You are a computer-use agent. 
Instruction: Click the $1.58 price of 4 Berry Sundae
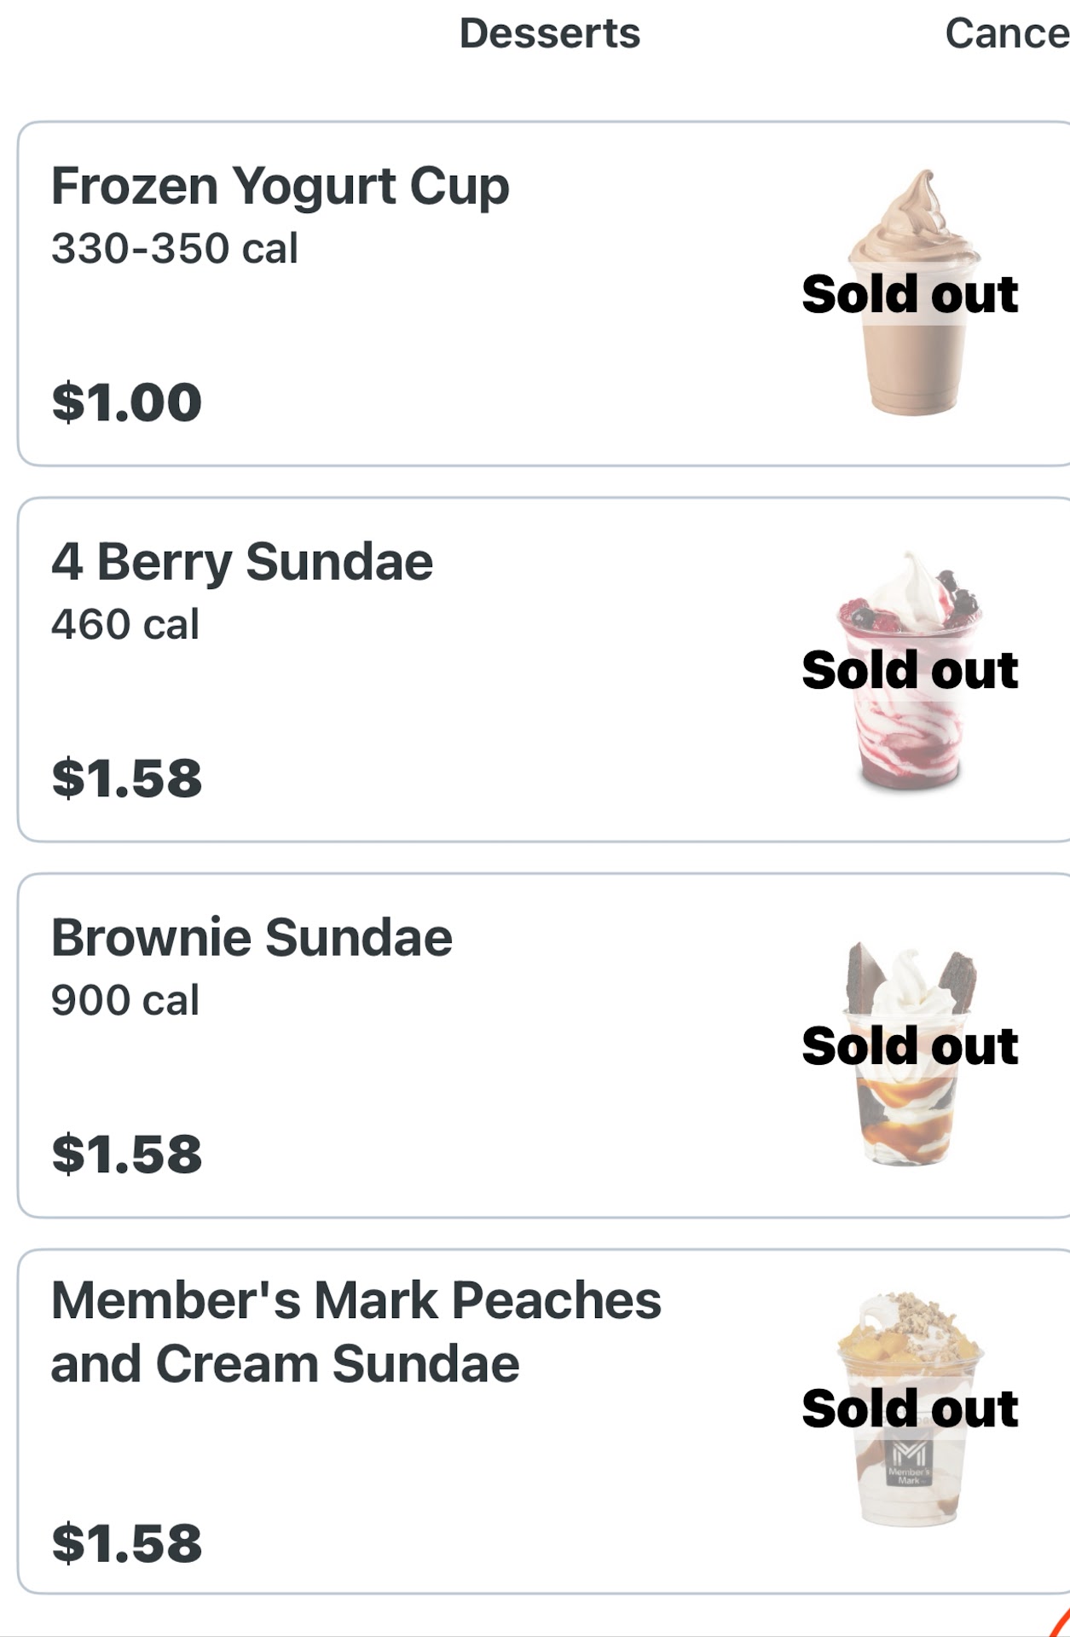(x=127, y=778)
